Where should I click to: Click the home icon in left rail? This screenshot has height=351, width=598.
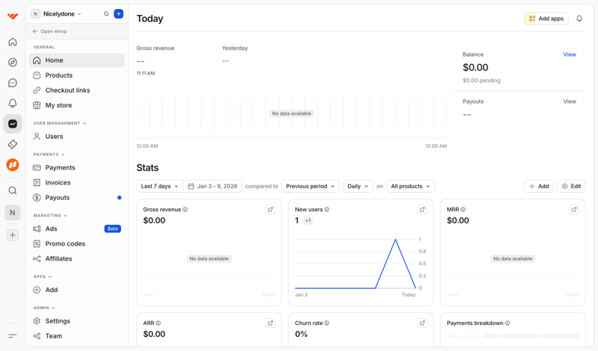click(x=13, y=43)
